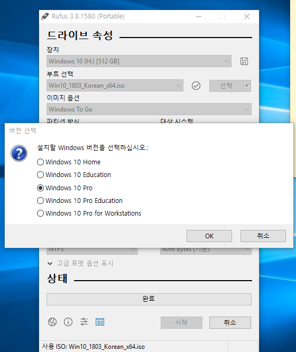Click 취소 in the version dialog
Image resolution: width=296 pixels, height=352 pixels.
(x=263, y=236)
